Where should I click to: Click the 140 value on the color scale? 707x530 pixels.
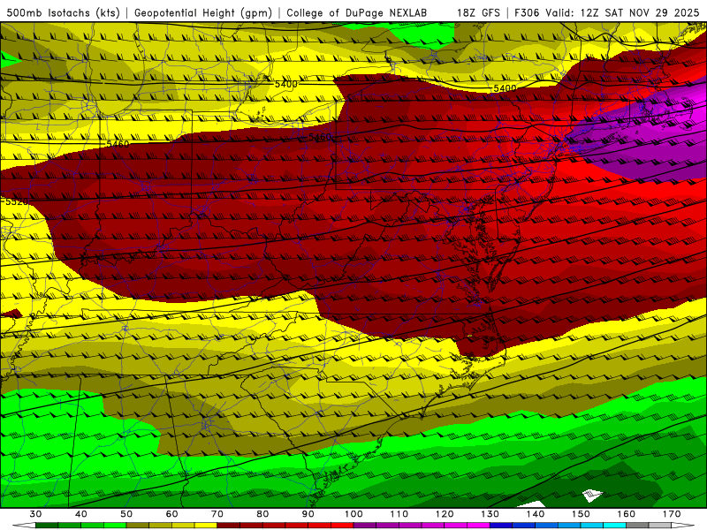point(536,514)
